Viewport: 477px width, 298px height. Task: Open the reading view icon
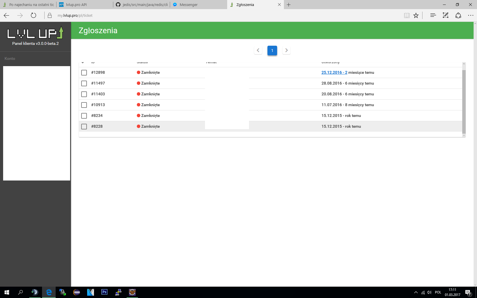coord(407,15)
